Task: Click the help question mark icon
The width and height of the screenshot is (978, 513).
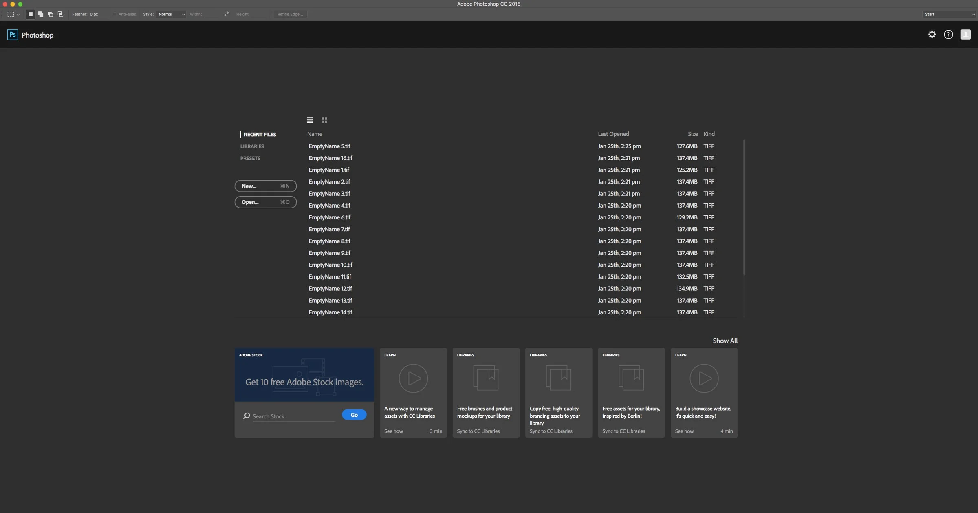Action: (948, 35)
